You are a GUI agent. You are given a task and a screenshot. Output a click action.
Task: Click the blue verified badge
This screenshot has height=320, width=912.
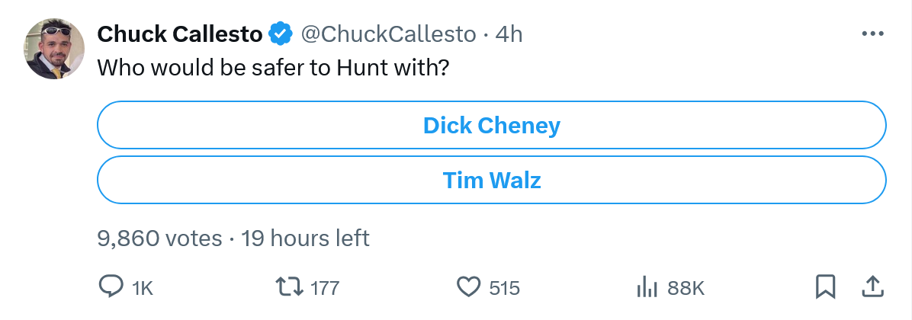280,34
